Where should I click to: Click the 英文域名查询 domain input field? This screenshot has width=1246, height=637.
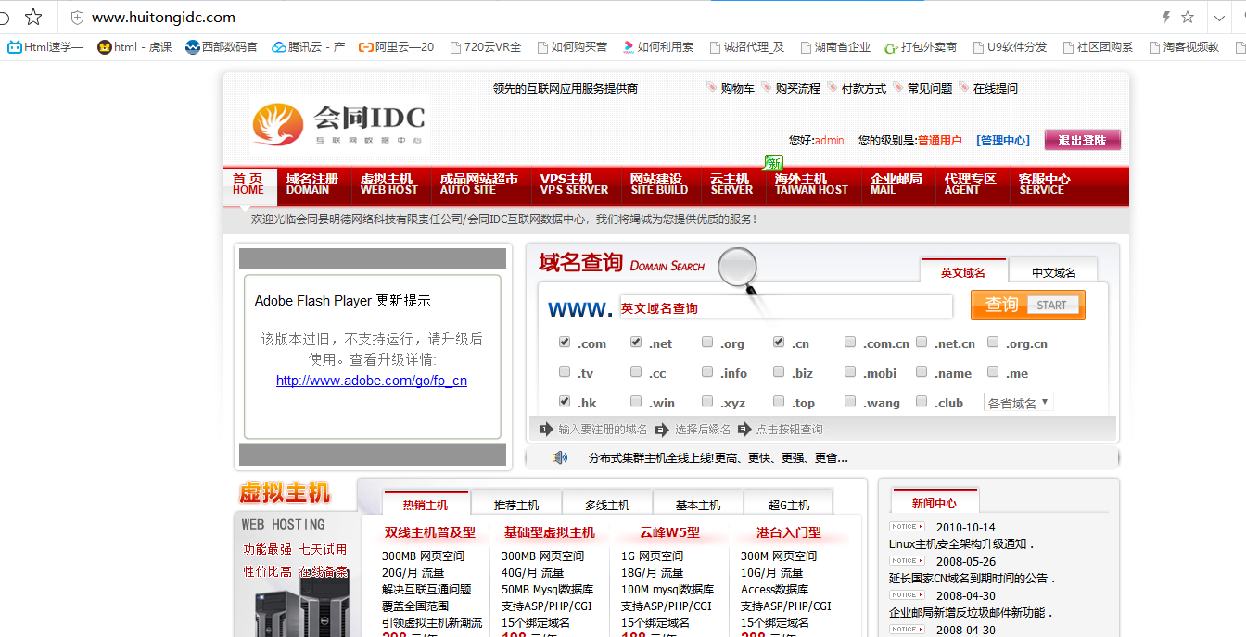(x=784, y=307)
